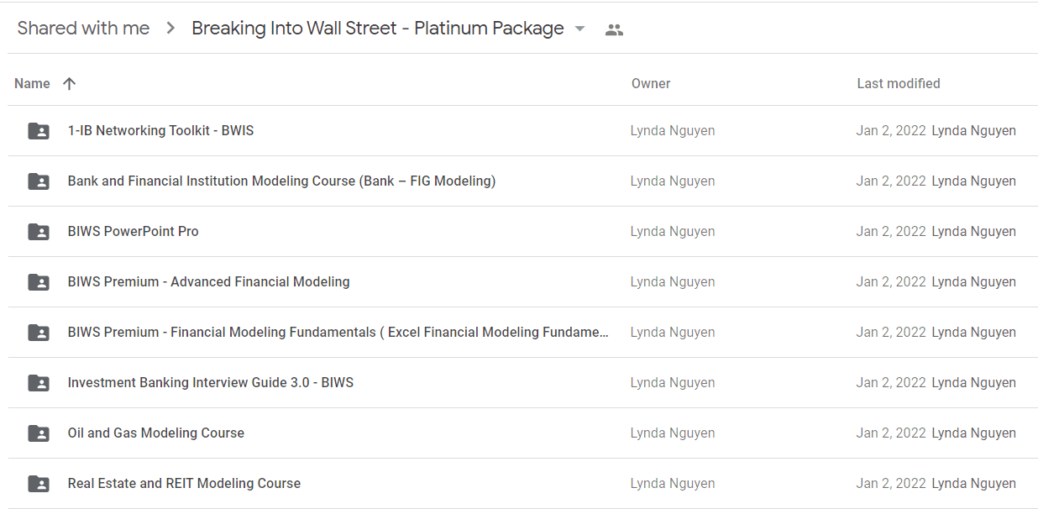Viewport: 1038px width, 509px height.
Task: Click the folder icon for Real Estate and REIT Modeling
Action: [39, 484]
